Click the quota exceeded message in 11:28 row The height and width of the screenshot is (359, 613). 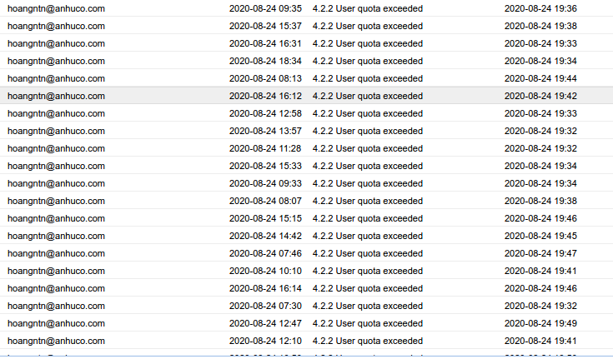368,148
